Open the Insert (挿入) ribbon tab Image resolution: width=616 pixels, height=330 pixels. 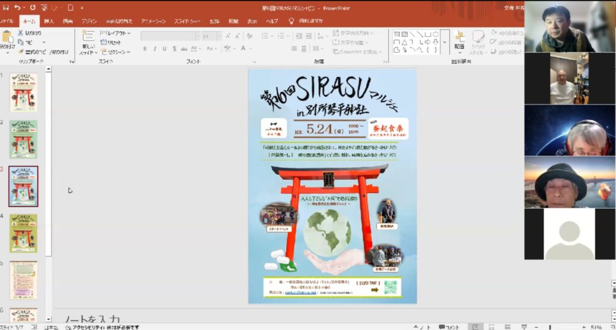tap(49, 20)
